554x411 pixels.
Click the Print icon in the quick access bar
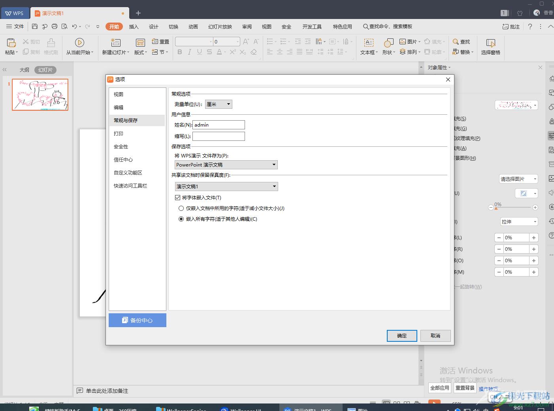click(x=55, y=27)
